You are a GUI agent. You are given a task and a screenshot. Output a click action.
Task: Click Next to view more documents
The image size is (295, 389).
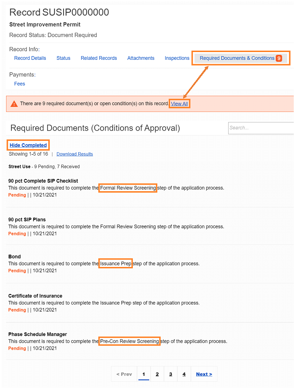(x=204, y=374)
